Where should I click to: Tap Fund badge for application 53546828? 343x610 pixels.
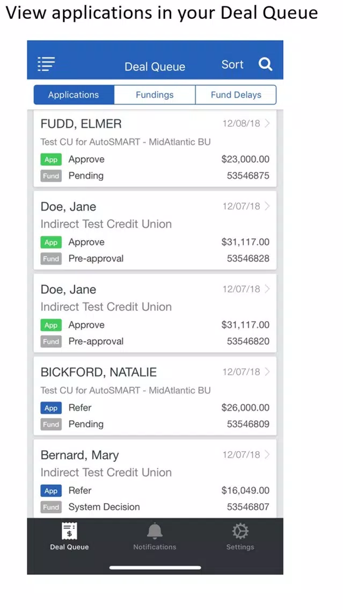tap(51, 259)
